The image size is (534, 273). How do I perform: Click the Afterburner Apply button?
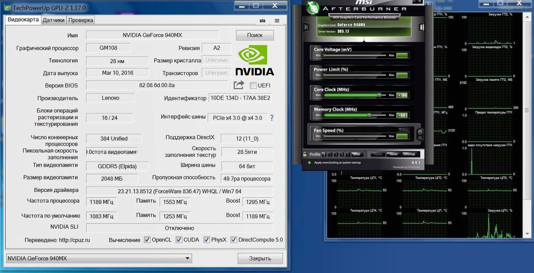point(378,154)
